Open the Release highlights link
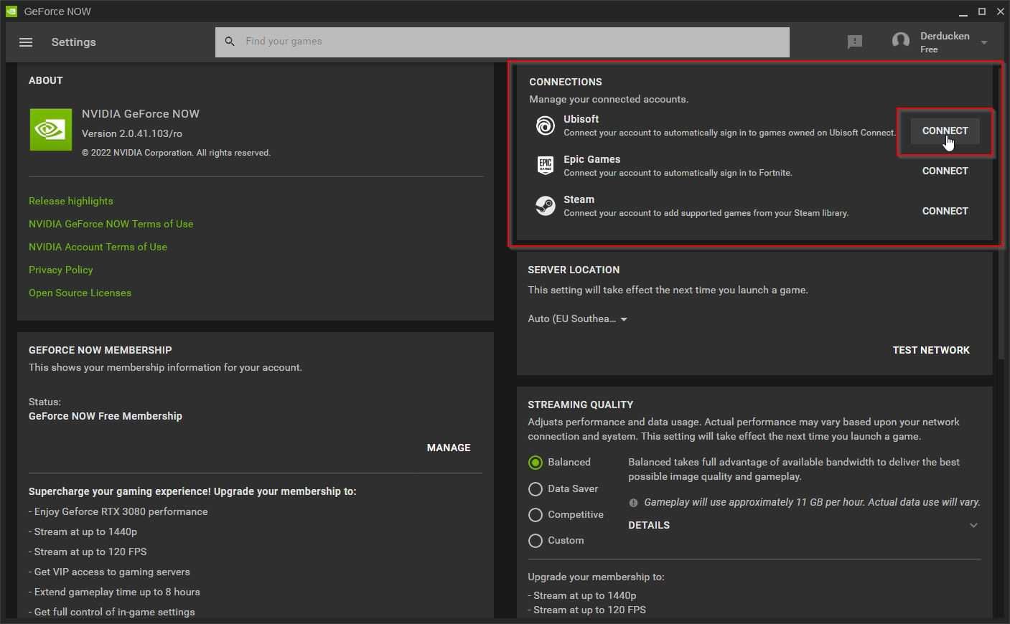The image size is (1010, 624). coord(71,202)
